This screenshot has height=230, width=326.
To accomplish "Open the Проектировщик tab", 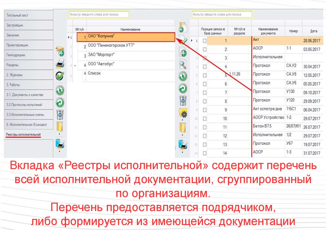I will pos(29,45).
